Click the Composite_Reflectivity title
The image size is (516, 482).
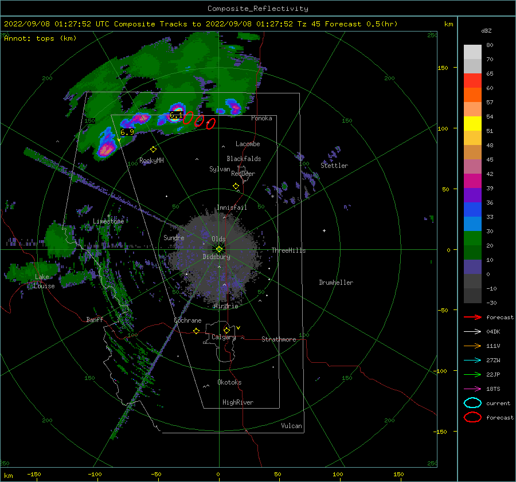click(258, 9)
